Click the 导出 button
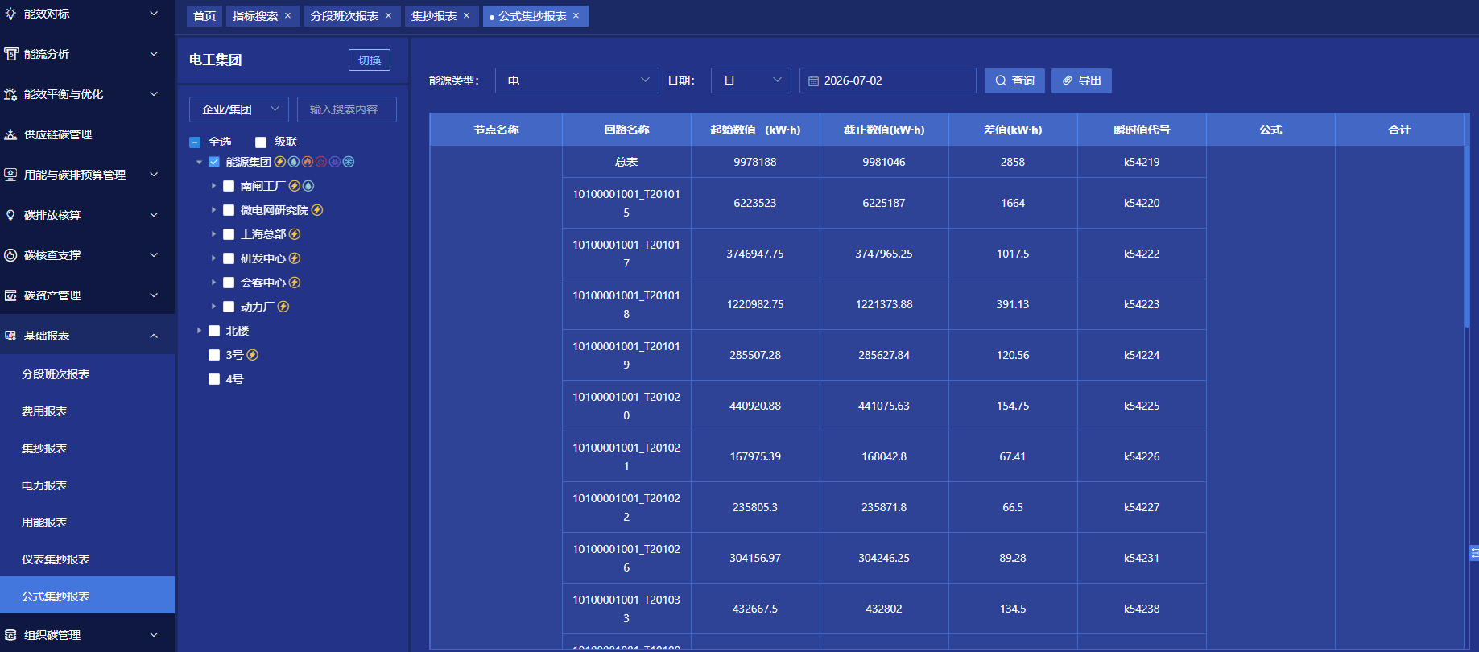Viewport: 1479px width, 652px height. [1081, 80]
